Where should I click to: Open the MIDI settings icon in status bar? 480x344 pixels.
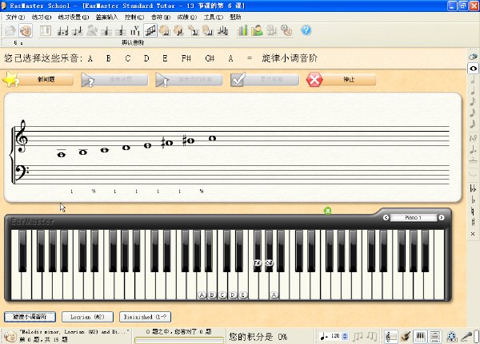pyautogui.click(x=451, y=337)
